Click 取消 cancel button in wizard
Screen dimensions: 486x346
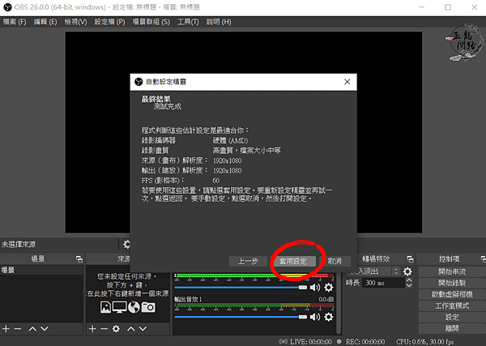[335, 261]
